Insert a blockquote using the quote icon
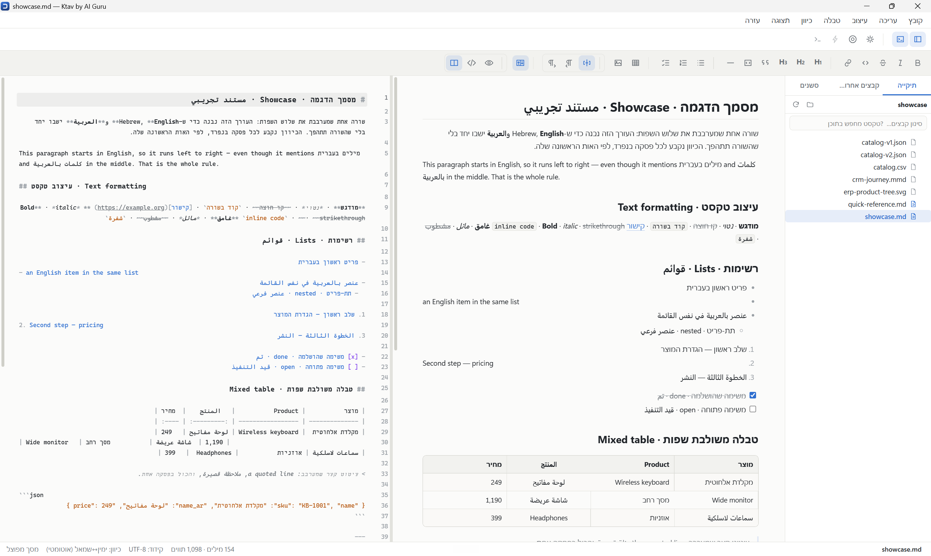The width and height of the screenshot is (931, 556). [x=765, y=63]
